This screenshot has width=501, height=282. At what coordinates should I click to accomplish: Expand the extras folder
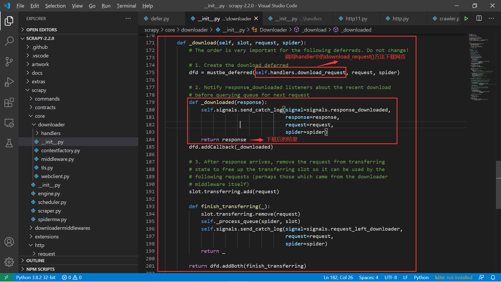pos(78,81)
